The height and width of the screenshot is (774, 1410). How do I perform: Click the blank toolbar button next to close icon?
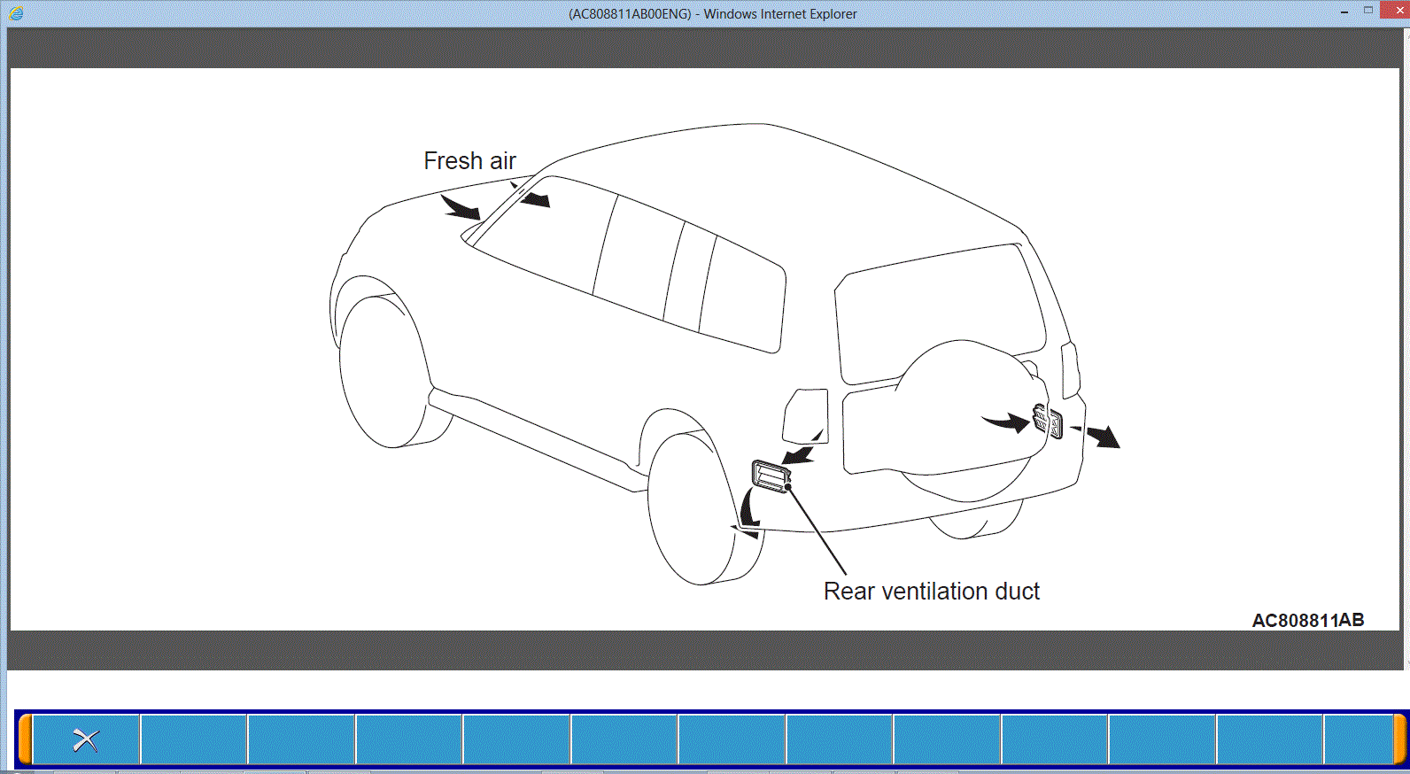[194, 739]
